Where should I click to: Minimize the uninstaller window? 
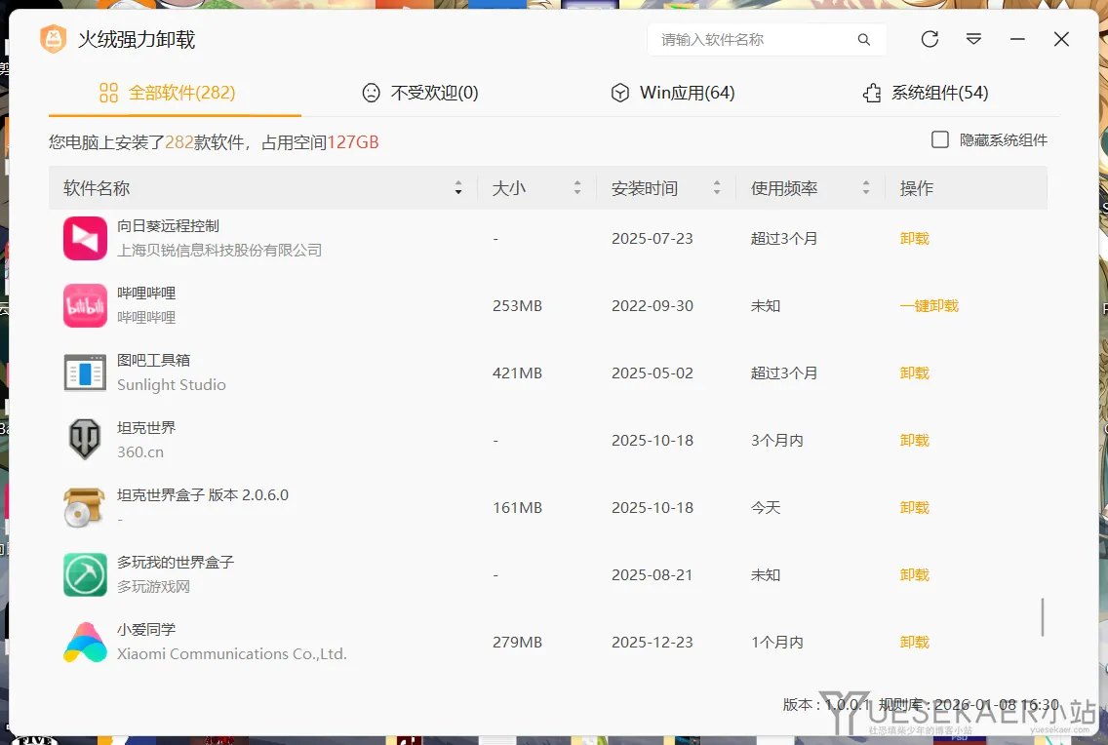1017,39
